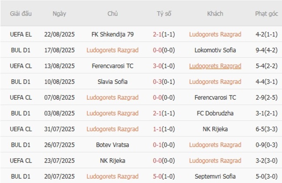Select the Chủ column header

[112, 13]
